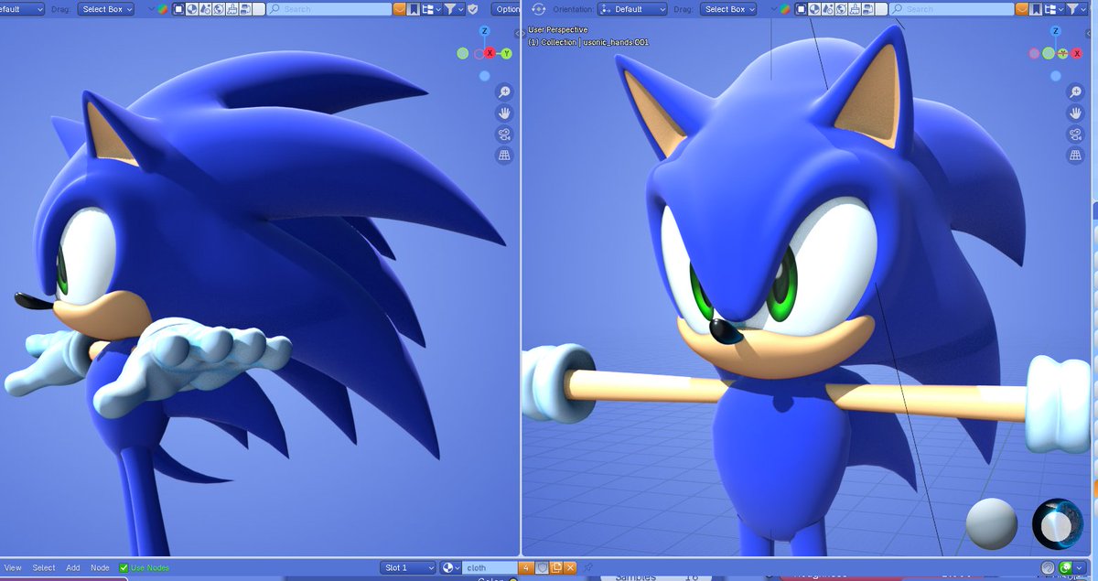The image size is (1098, 581).
Task: Click the pan hand icon in right viewport
Action: 1077,113
